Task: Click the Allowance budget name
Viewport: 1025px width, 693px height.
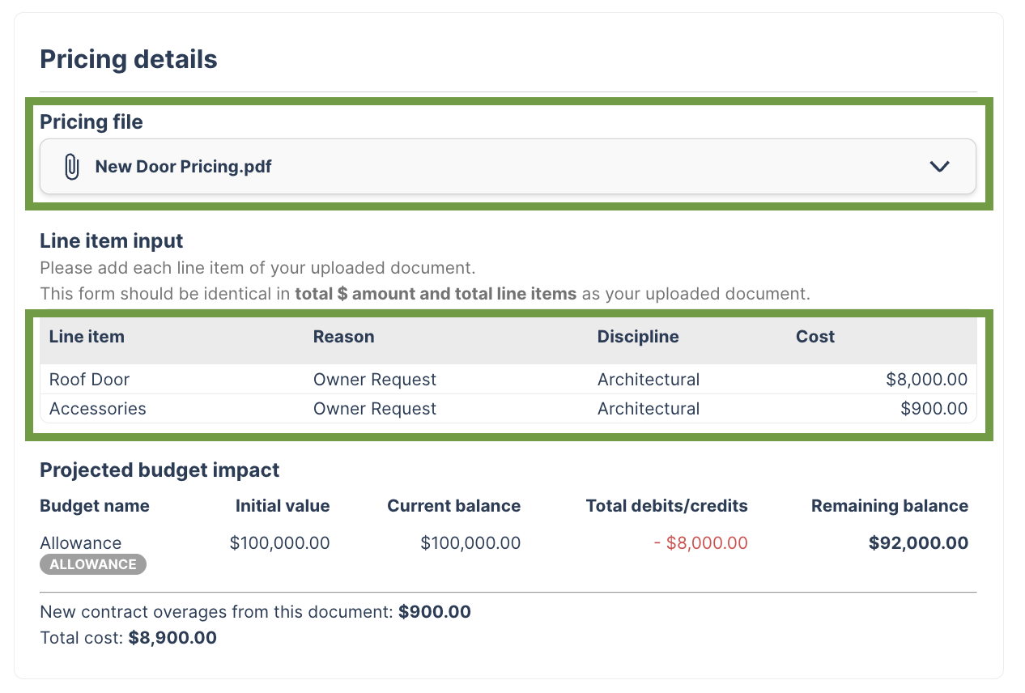Action: point(80,543)
